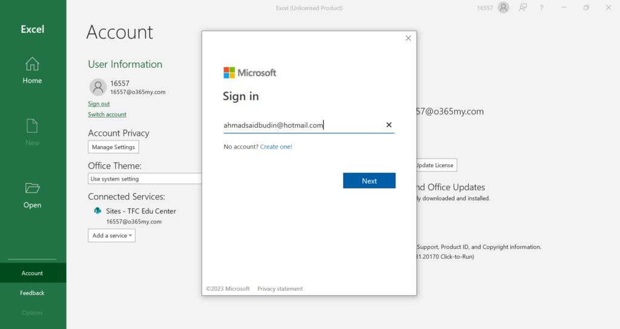Select the Account tab in sidebar
Image resolution: width=620 pixels, height=329 pixels.
coord(33,273)
